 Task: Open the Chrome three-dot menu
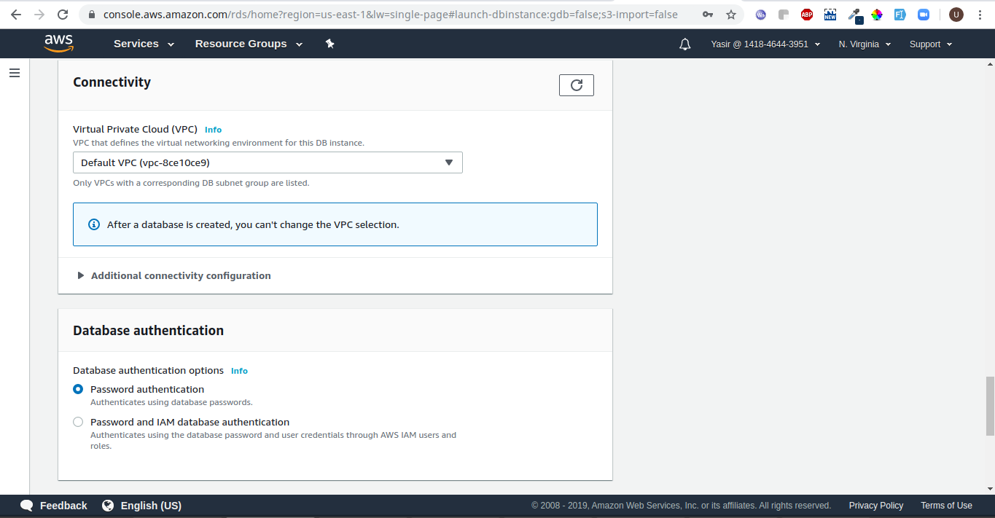[x=980, y=15]
